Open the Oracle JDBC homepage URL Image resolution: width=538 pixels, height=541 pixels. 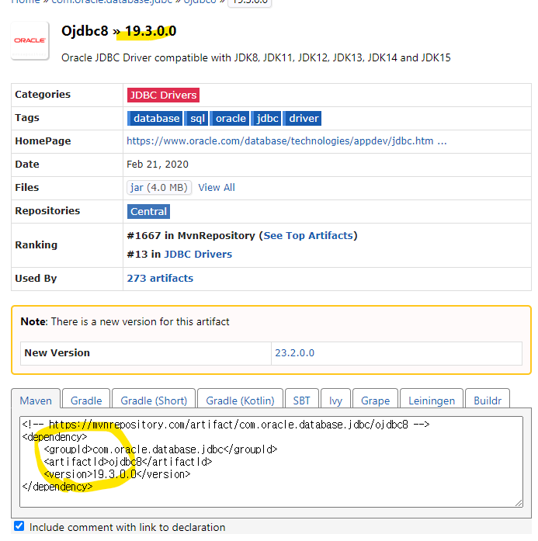click(x=286, y=141)
